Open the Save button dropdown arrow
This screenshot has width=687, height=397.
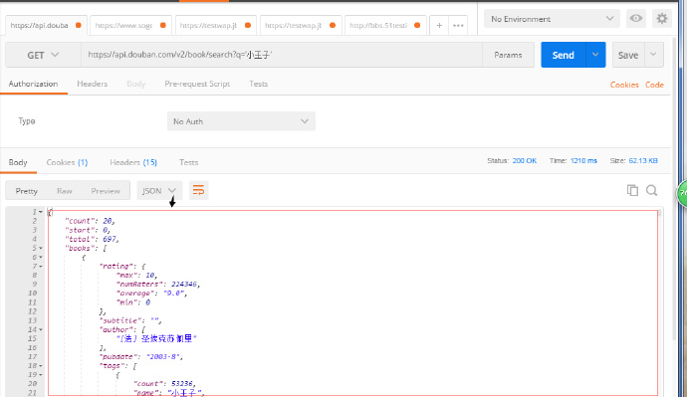tap(653, 55)
